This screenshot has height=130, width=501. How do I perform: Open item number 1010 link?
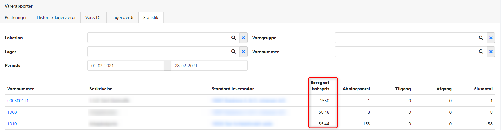[12, 124]
